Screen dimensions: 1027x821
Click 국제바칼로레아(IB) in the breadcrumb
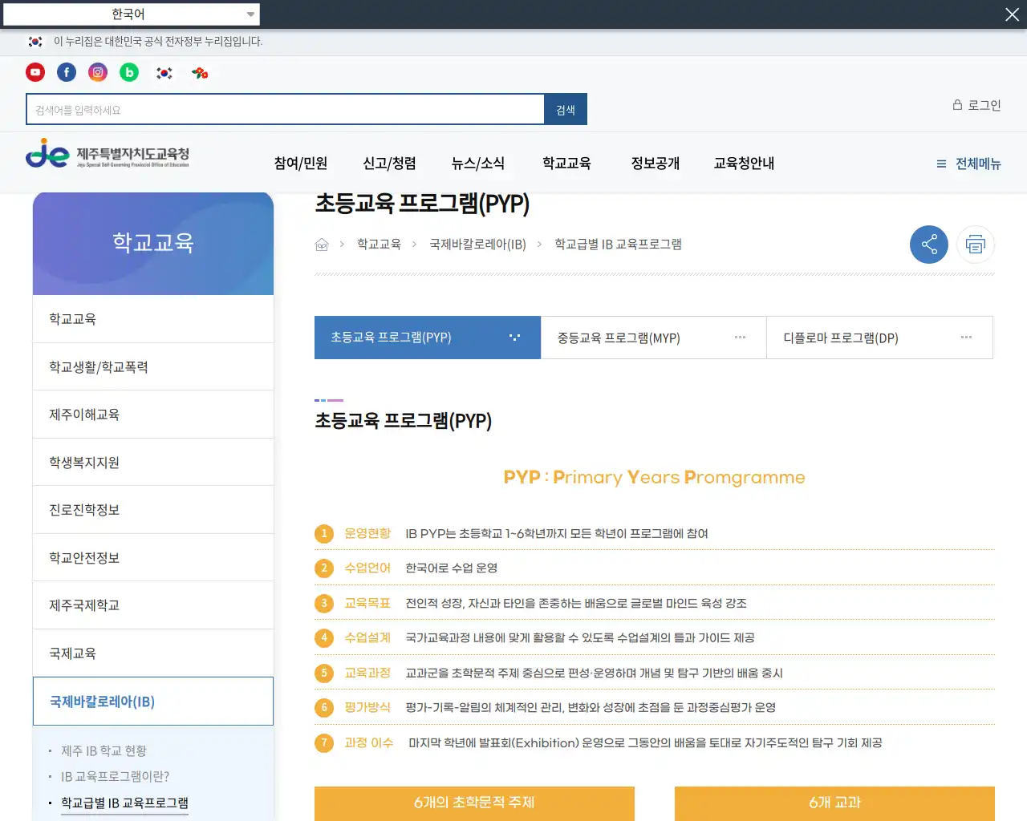[x=477, y=245]
